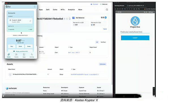Click power icon in emulator toolbar
The image size is (170, 103).
click(x=115, y=9)
